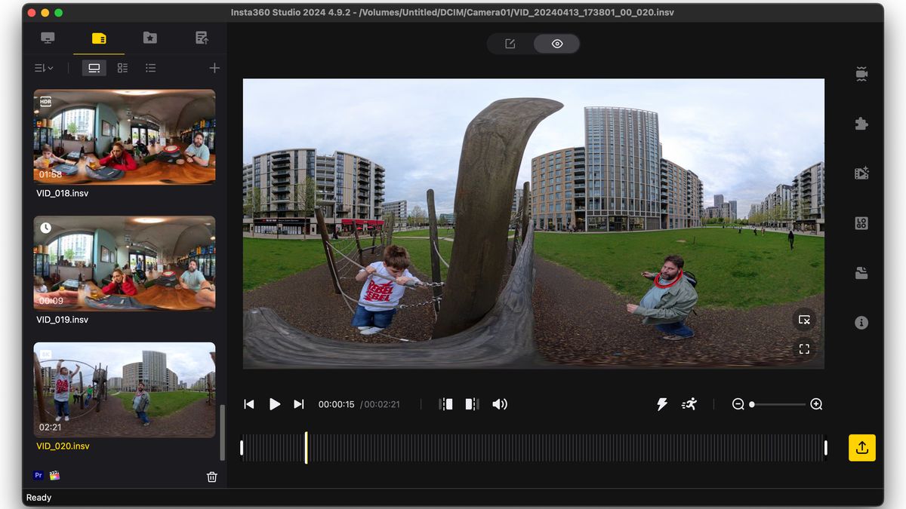Delete selected file with trash icon
This screenshot has height=509, width=906.
coord(212,477)
